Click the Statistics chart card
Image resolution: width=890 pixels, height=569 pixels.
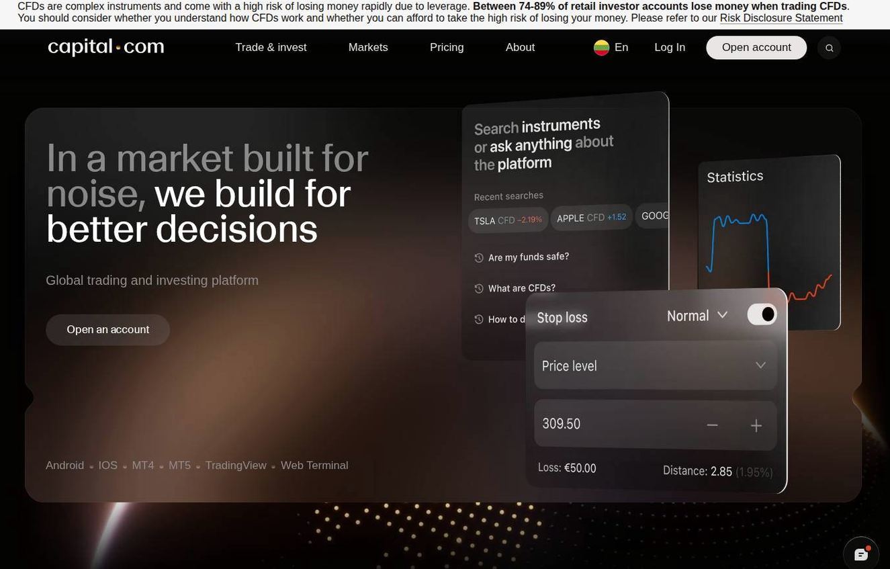(x=769, y=243)
